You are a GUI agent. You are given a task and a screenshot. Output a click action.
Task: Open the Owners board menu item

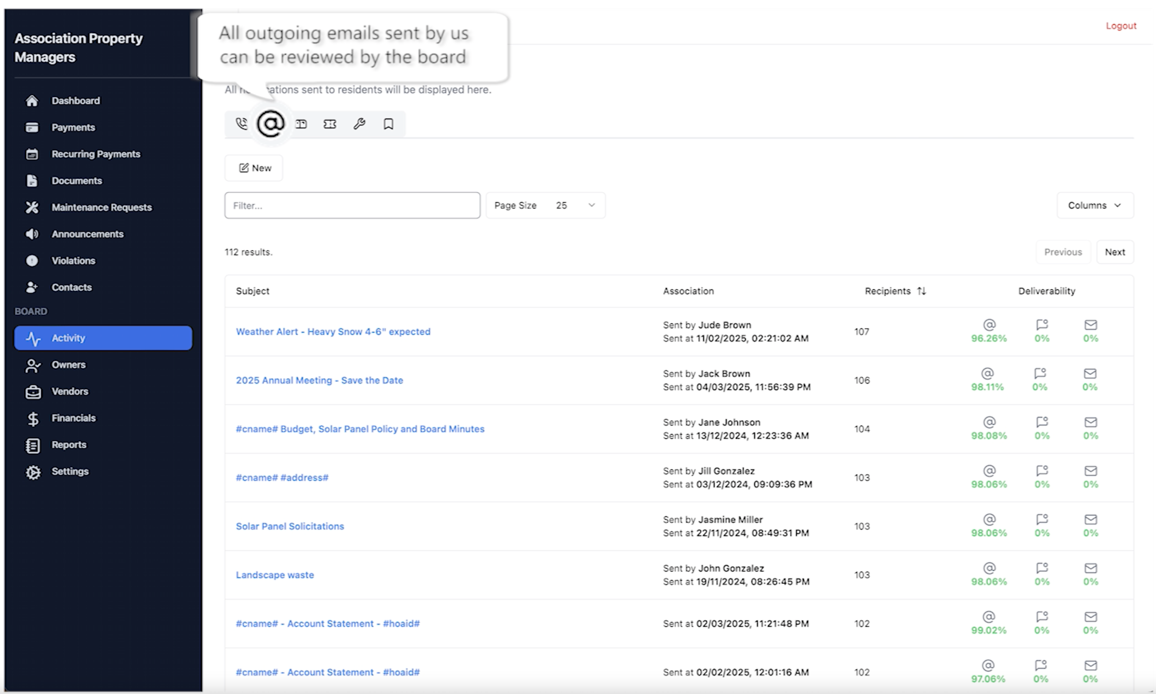pyautogui.click(x=69, y=364)
